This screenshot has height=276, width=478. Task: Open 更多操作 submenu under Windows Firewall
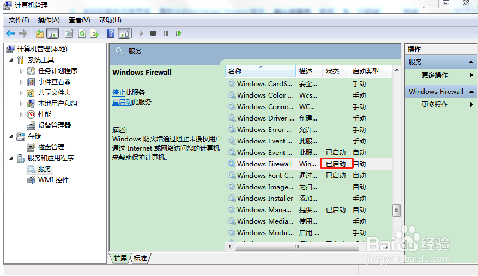pyautogui.click(x=441, y=105)
